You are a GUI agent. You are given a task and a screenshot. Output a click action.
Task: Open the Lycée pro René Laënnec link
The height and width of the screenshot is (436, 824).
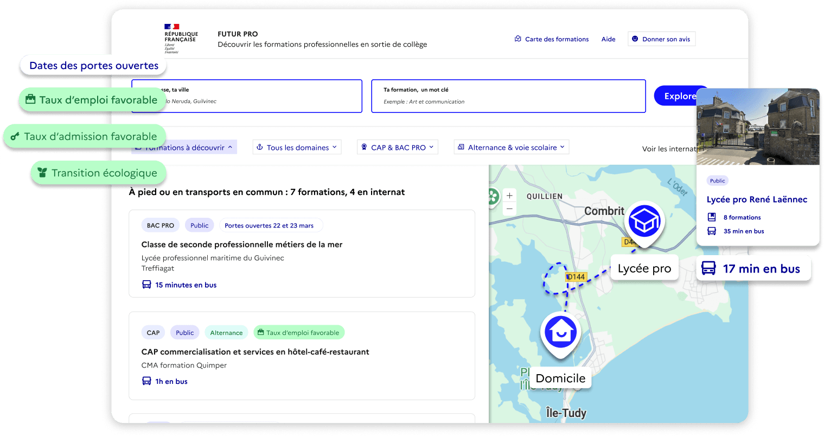pos(757,199)
